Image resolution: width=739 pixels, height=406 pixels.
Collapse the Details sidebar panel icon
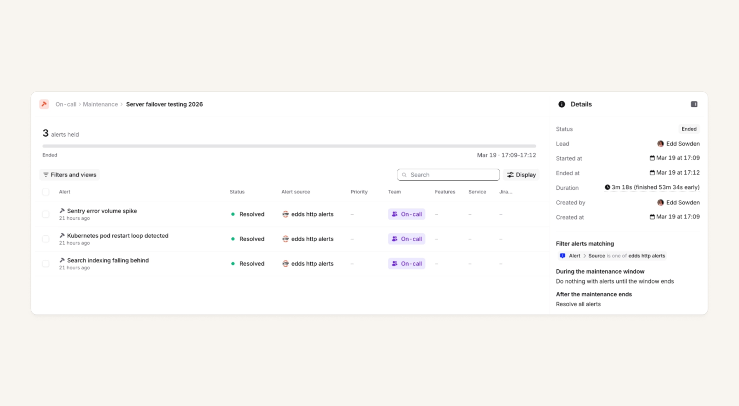pyautogui.click(x=694, y=104)
